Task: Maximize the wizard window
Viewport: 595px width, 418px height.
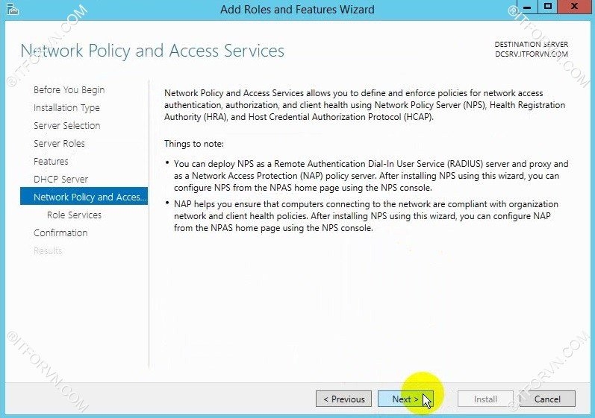Action: (x=548, y=7)
